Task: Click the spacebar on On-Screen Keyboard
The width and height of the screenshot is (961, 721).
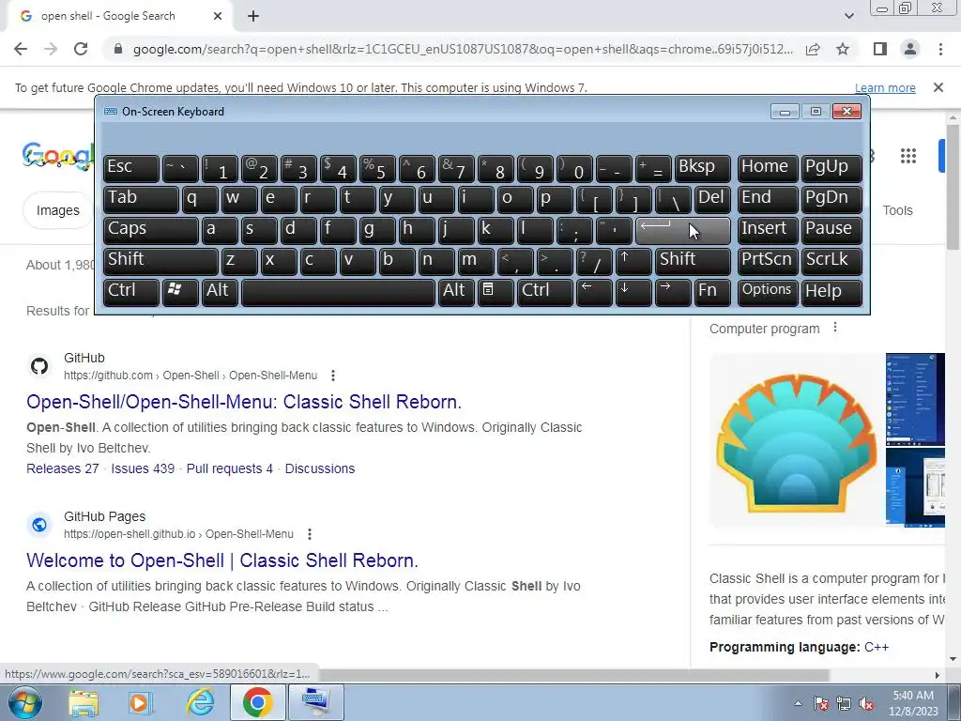Action: tap(338, 292)
